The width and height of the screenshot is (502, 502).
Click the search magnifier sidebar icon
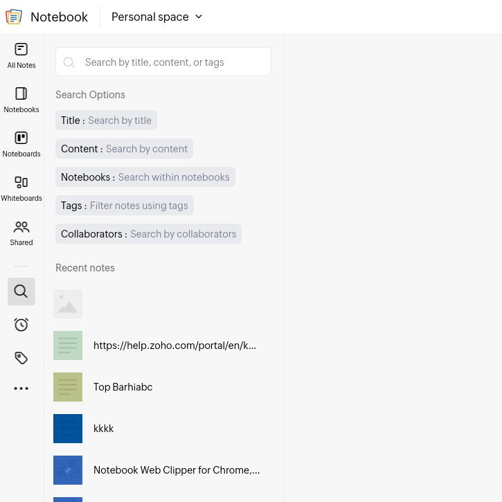21,292
